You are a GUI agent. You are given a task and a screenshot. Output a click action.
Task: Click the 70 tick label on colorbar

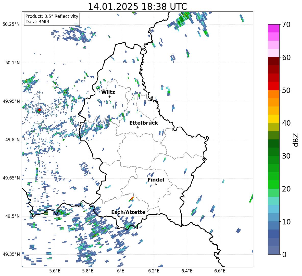[286, 25]
